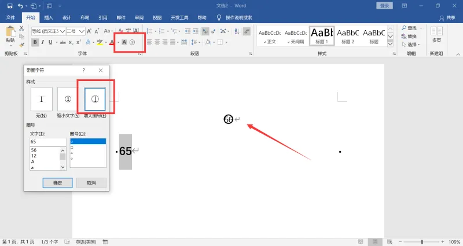This screenshot has height=246, width=463.
Task: Open the font size dropdown (二号)
Action: [82, 31]
